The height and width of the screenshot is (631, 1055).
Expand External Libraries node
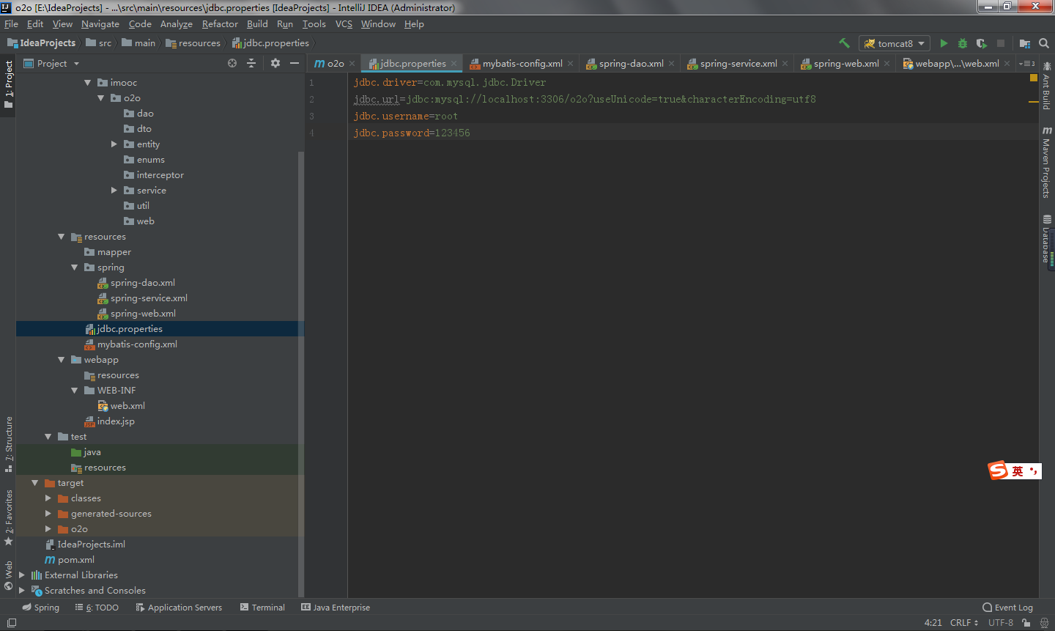click(x=22, y=575)
